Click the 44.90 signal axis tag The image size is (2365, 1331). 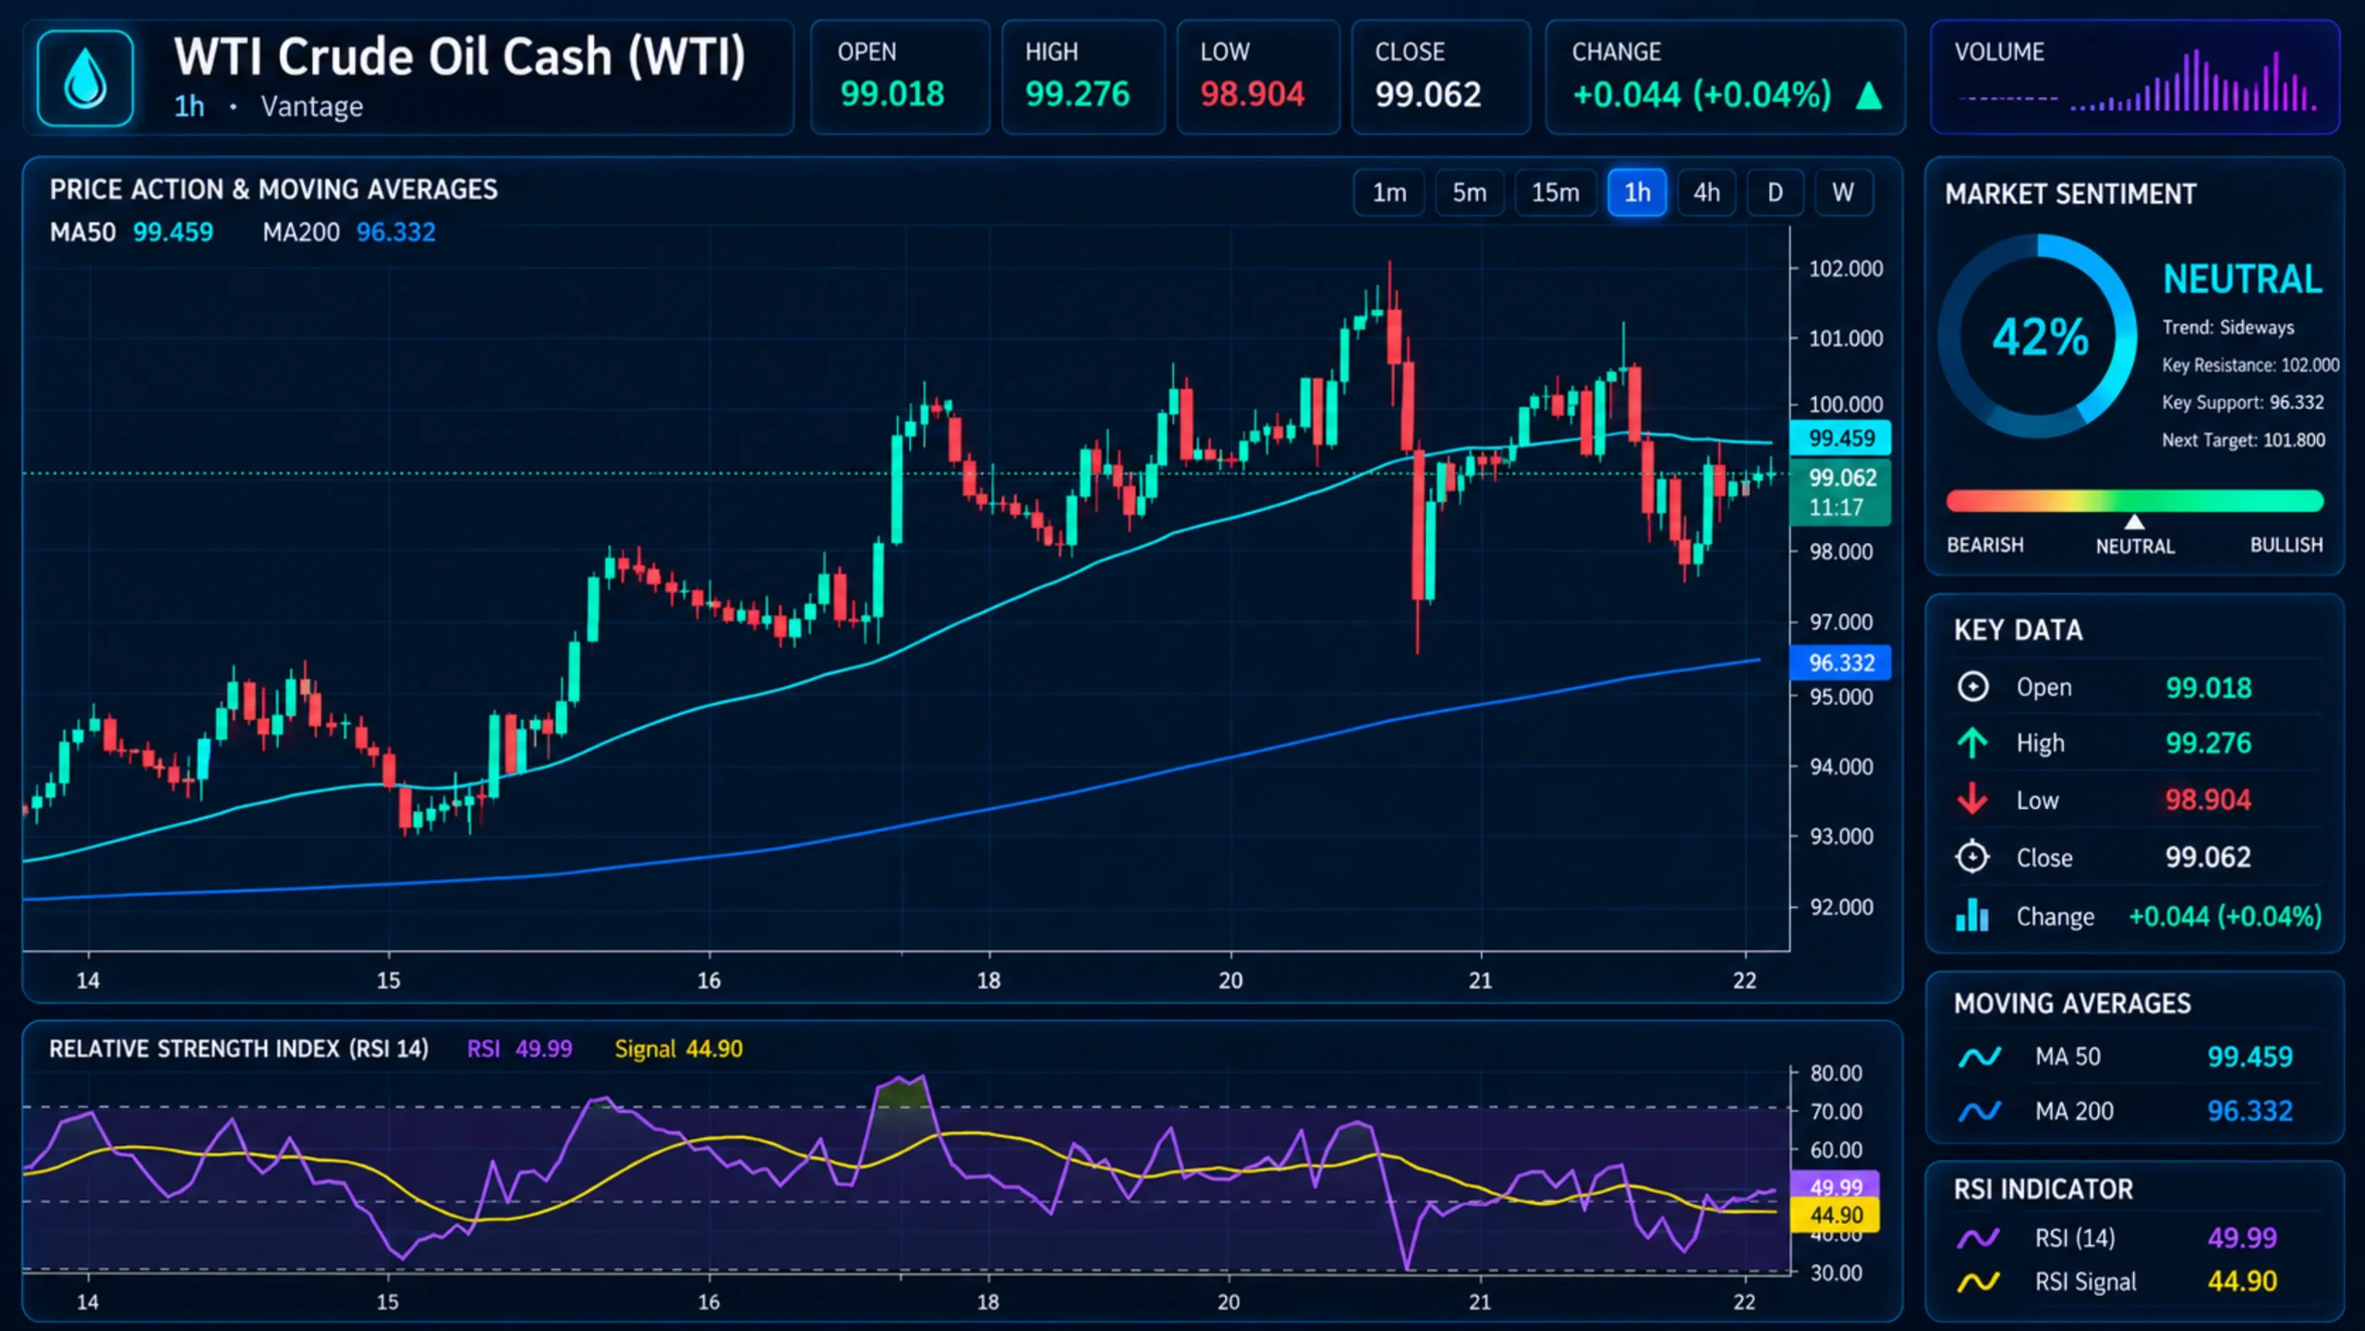1836,1216
